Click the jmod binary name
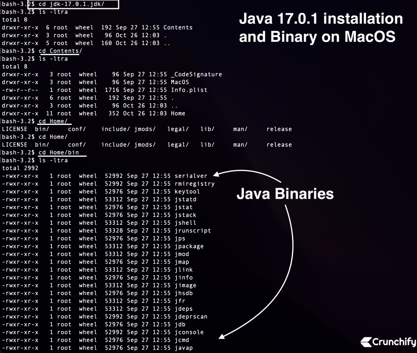This screenshot has width=417, height=353. pos(182,254)
